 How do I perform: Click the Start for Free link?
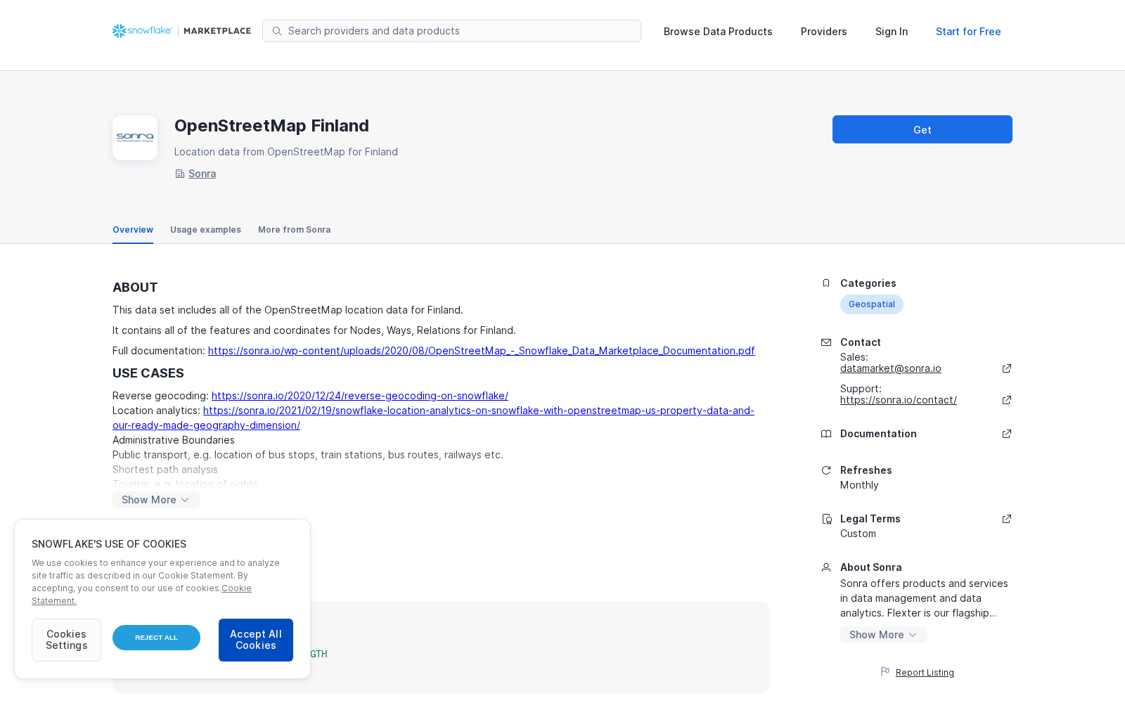(x=968, y=32)
